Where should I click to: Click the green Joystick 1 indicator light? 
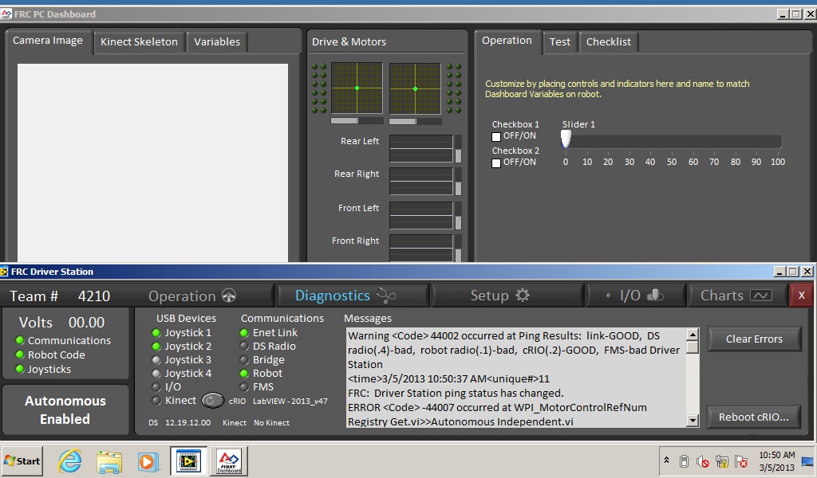point(156,333)
